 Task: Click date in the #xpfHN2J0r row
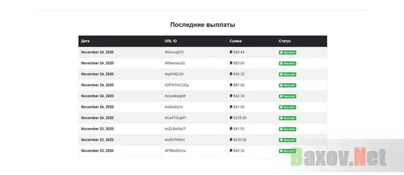tap(97, 74)
